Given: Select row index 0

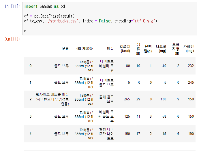Looking at the screenshot, I should (30, 66).
